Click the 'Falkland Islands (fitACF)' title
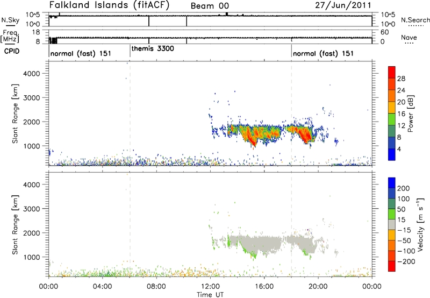Viewport: 430px width, 298px height. [109, 5]
